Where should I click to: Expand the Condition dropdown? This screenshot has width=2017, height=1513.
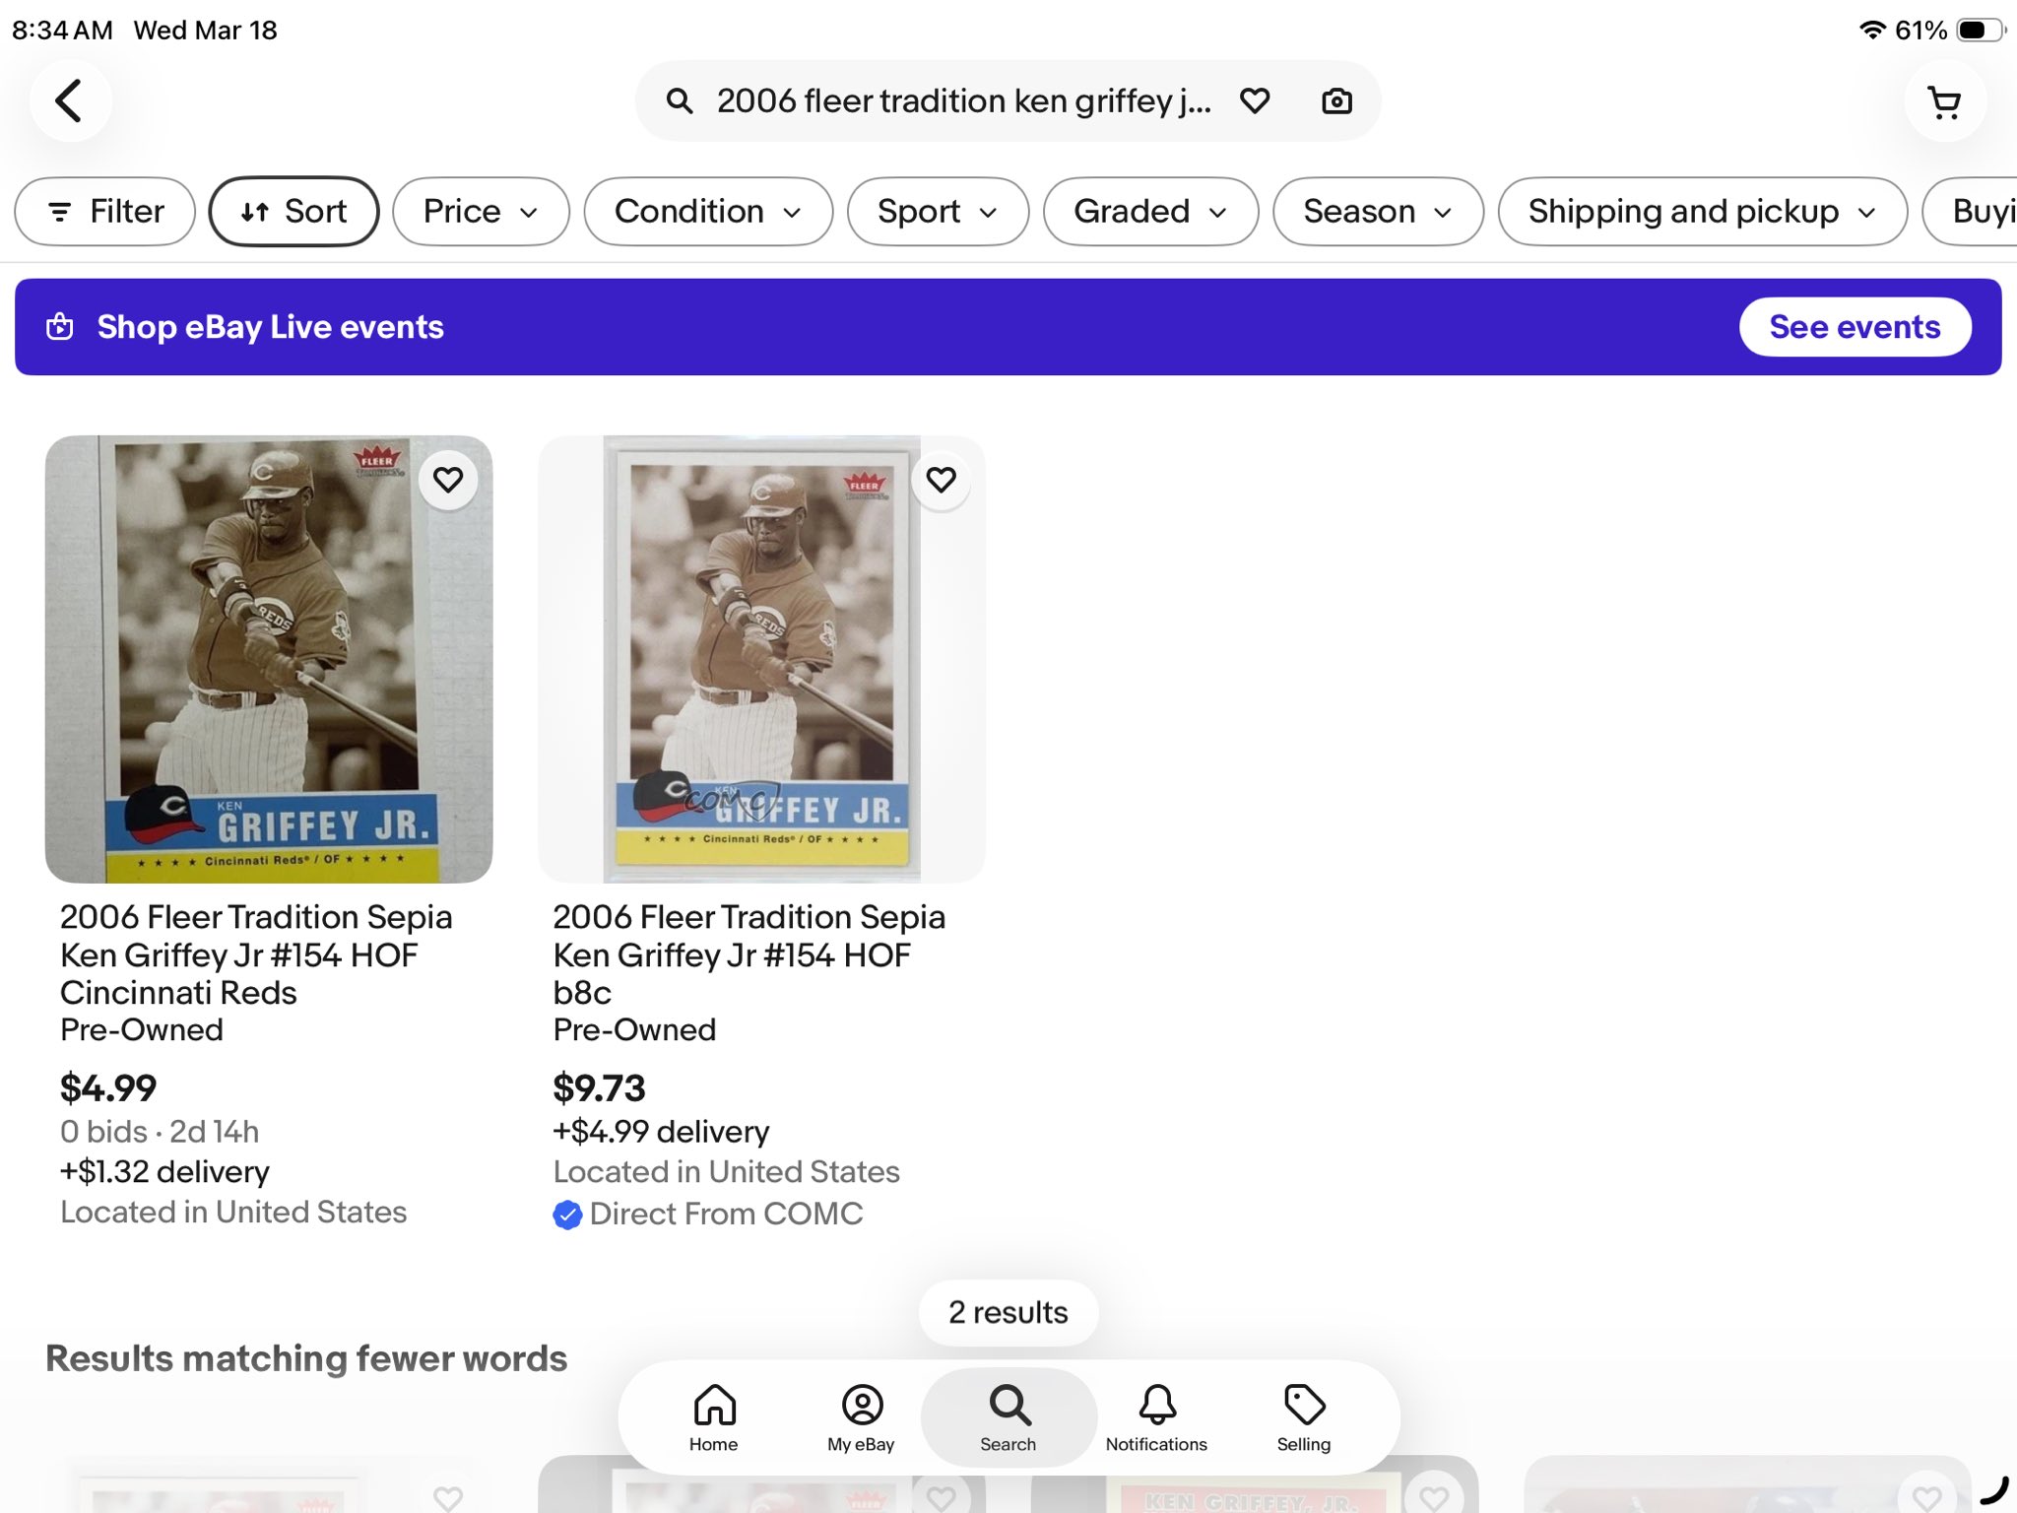click(x=708, y=211)
